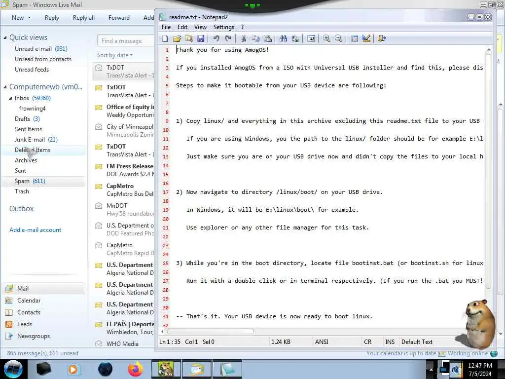Click the Customize schemes icon

(x=366, y=38)
